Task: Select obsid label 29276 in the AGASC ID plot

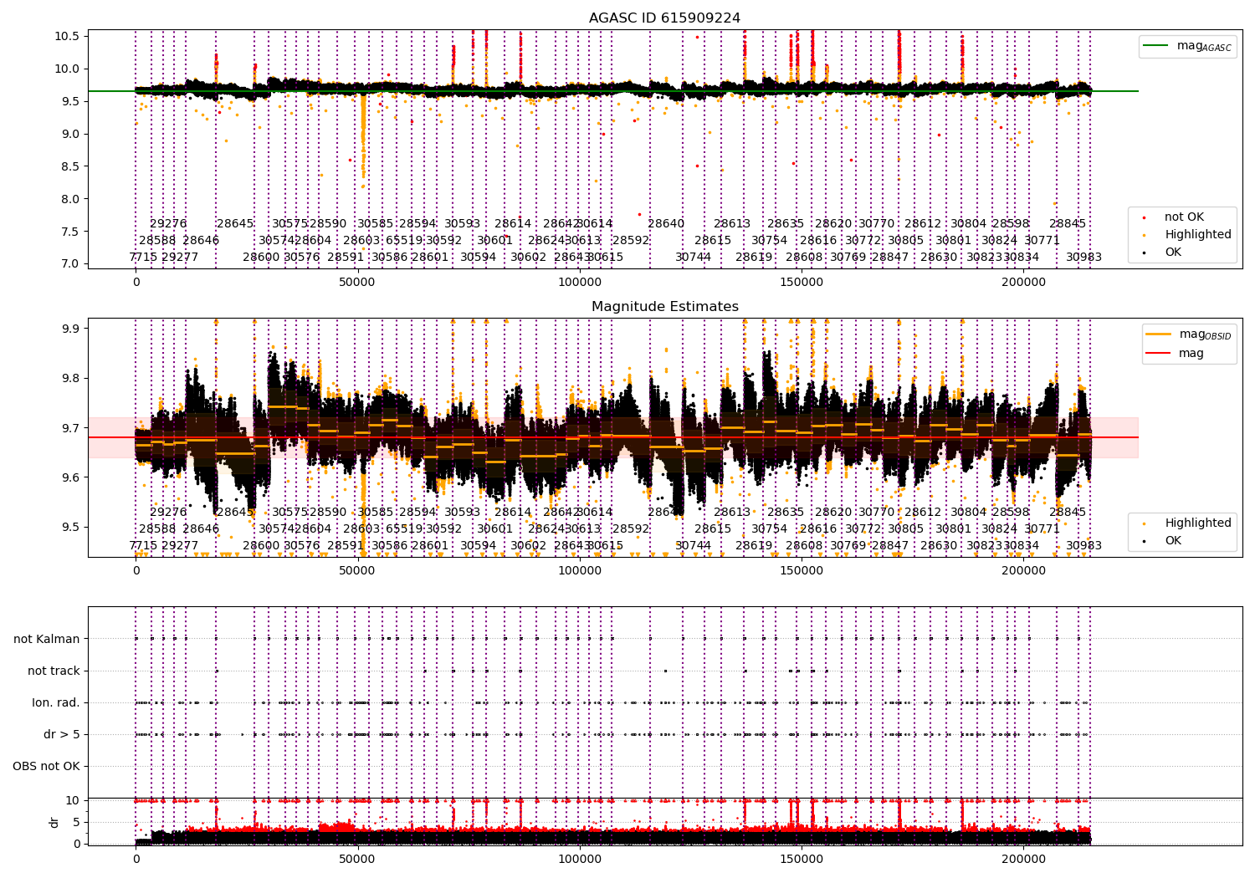Action: [168, 223]
